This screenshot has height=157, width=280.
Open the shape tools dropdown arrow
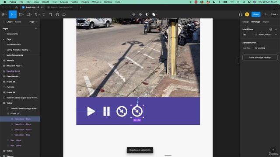tap(31, 14)
